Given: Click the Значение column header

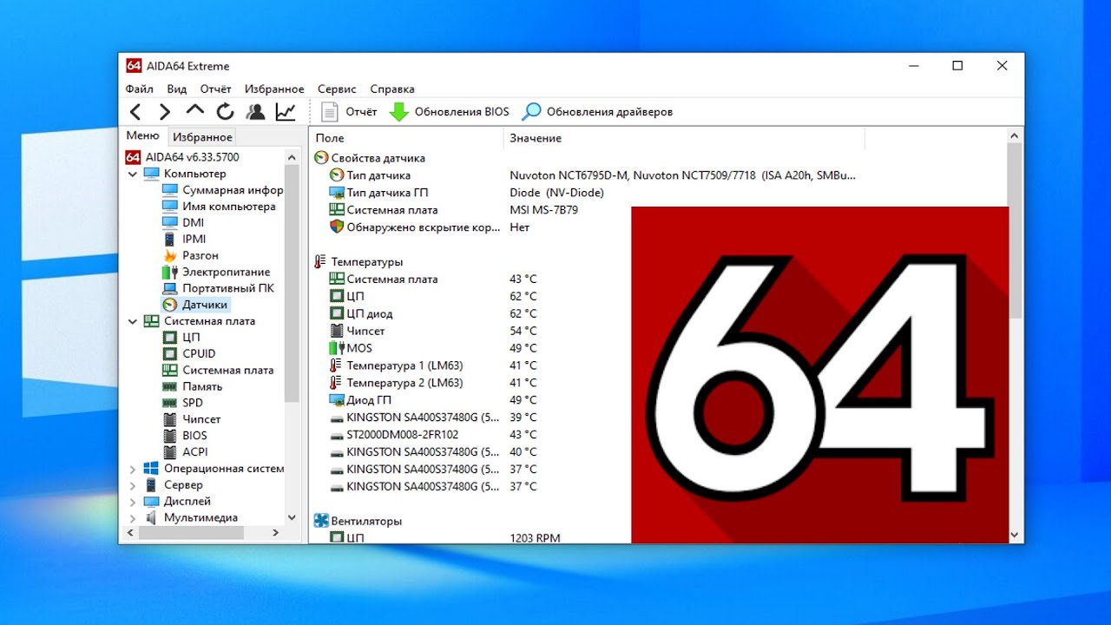Looking at the screenshot, I should coord(536,138).
